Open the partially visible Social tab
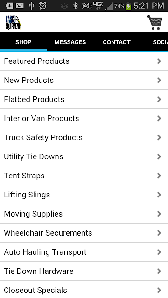 click(x=160, y=42)
